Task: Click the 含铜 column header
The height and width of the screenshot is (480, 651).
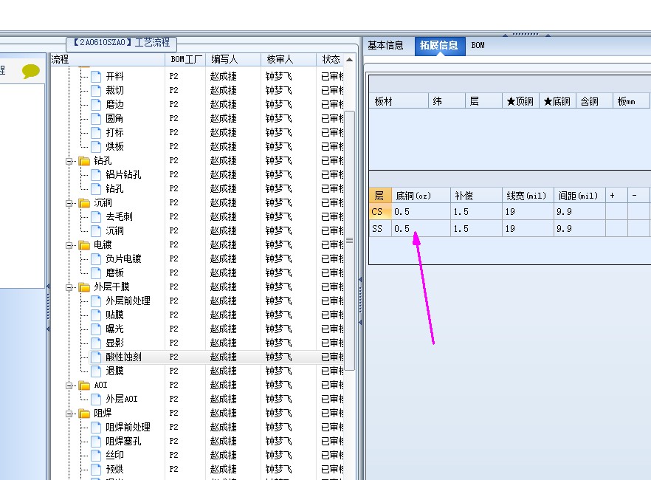Action: (x=594, y=101)
